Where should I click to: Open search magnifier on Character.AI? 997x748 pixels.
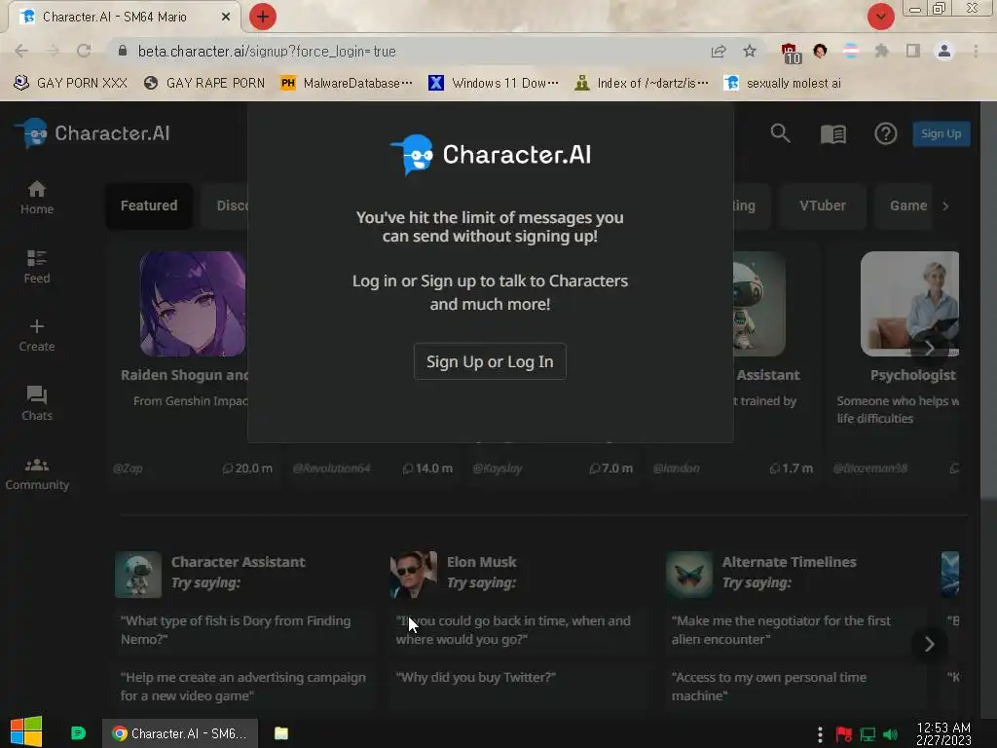(780, 133)
